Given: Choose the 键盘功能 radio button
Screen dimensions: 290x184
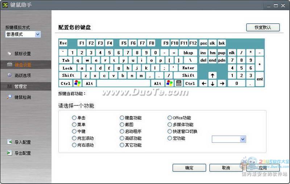Looking at the screenshot, I should 122,118.
